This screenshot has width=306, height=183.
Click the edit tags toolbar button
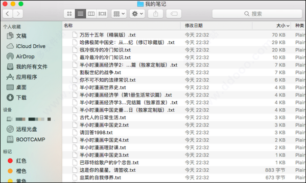[x=174, y=14]
